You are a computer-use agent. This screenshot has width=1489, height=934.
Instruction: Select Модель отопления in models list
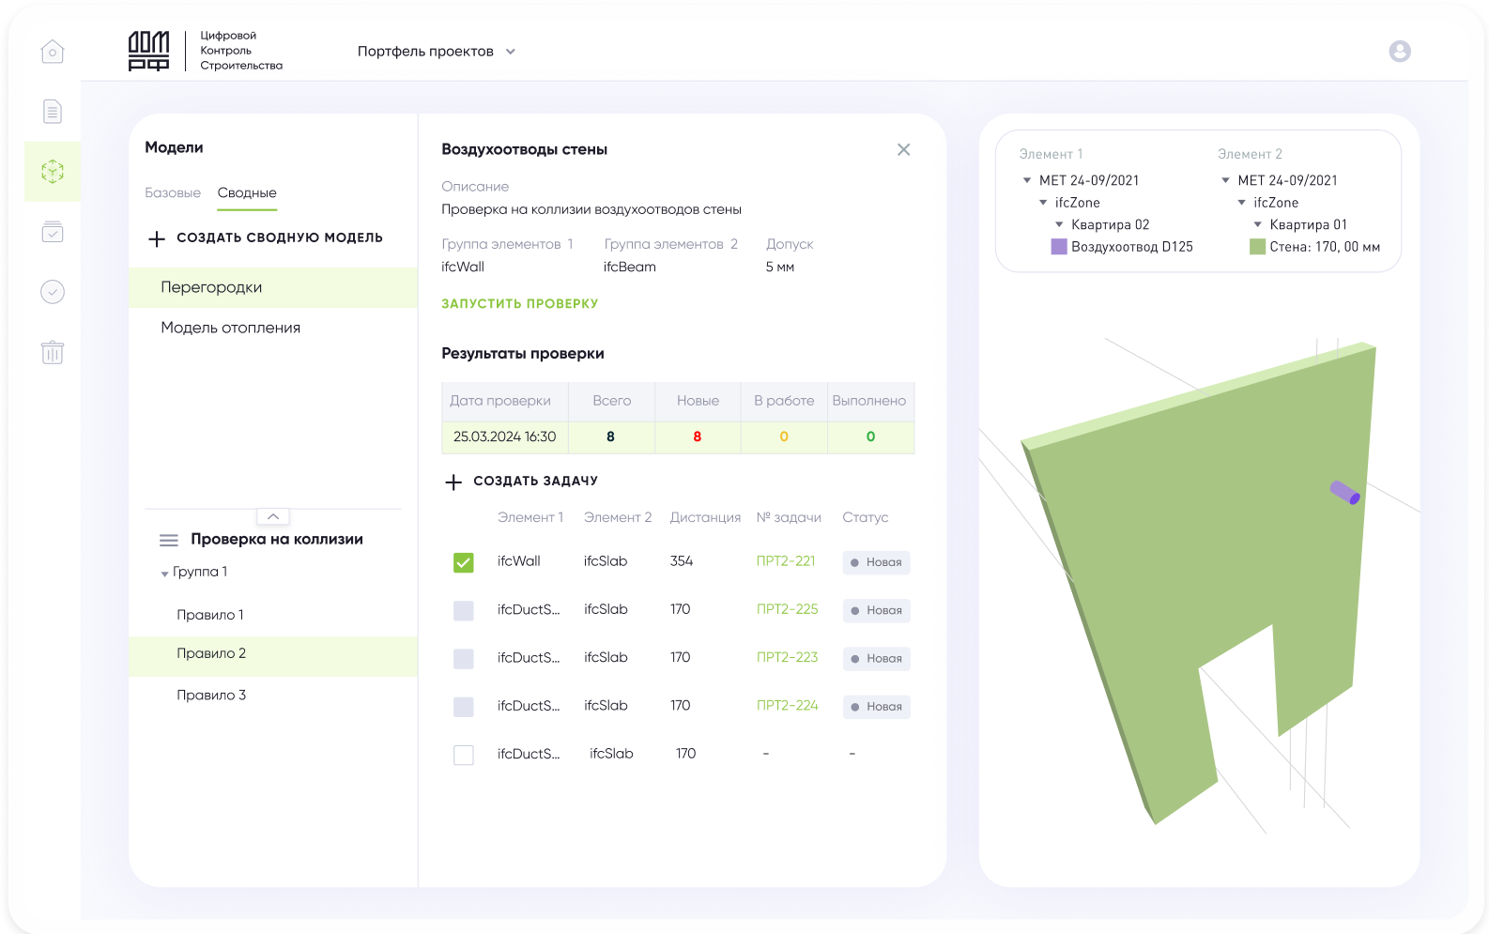point(231,328)
